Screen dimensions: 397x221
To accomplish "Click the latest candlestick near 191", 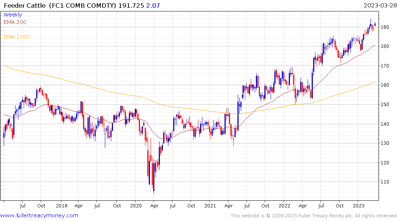I will pyautogui.click(x=375, y=24).
